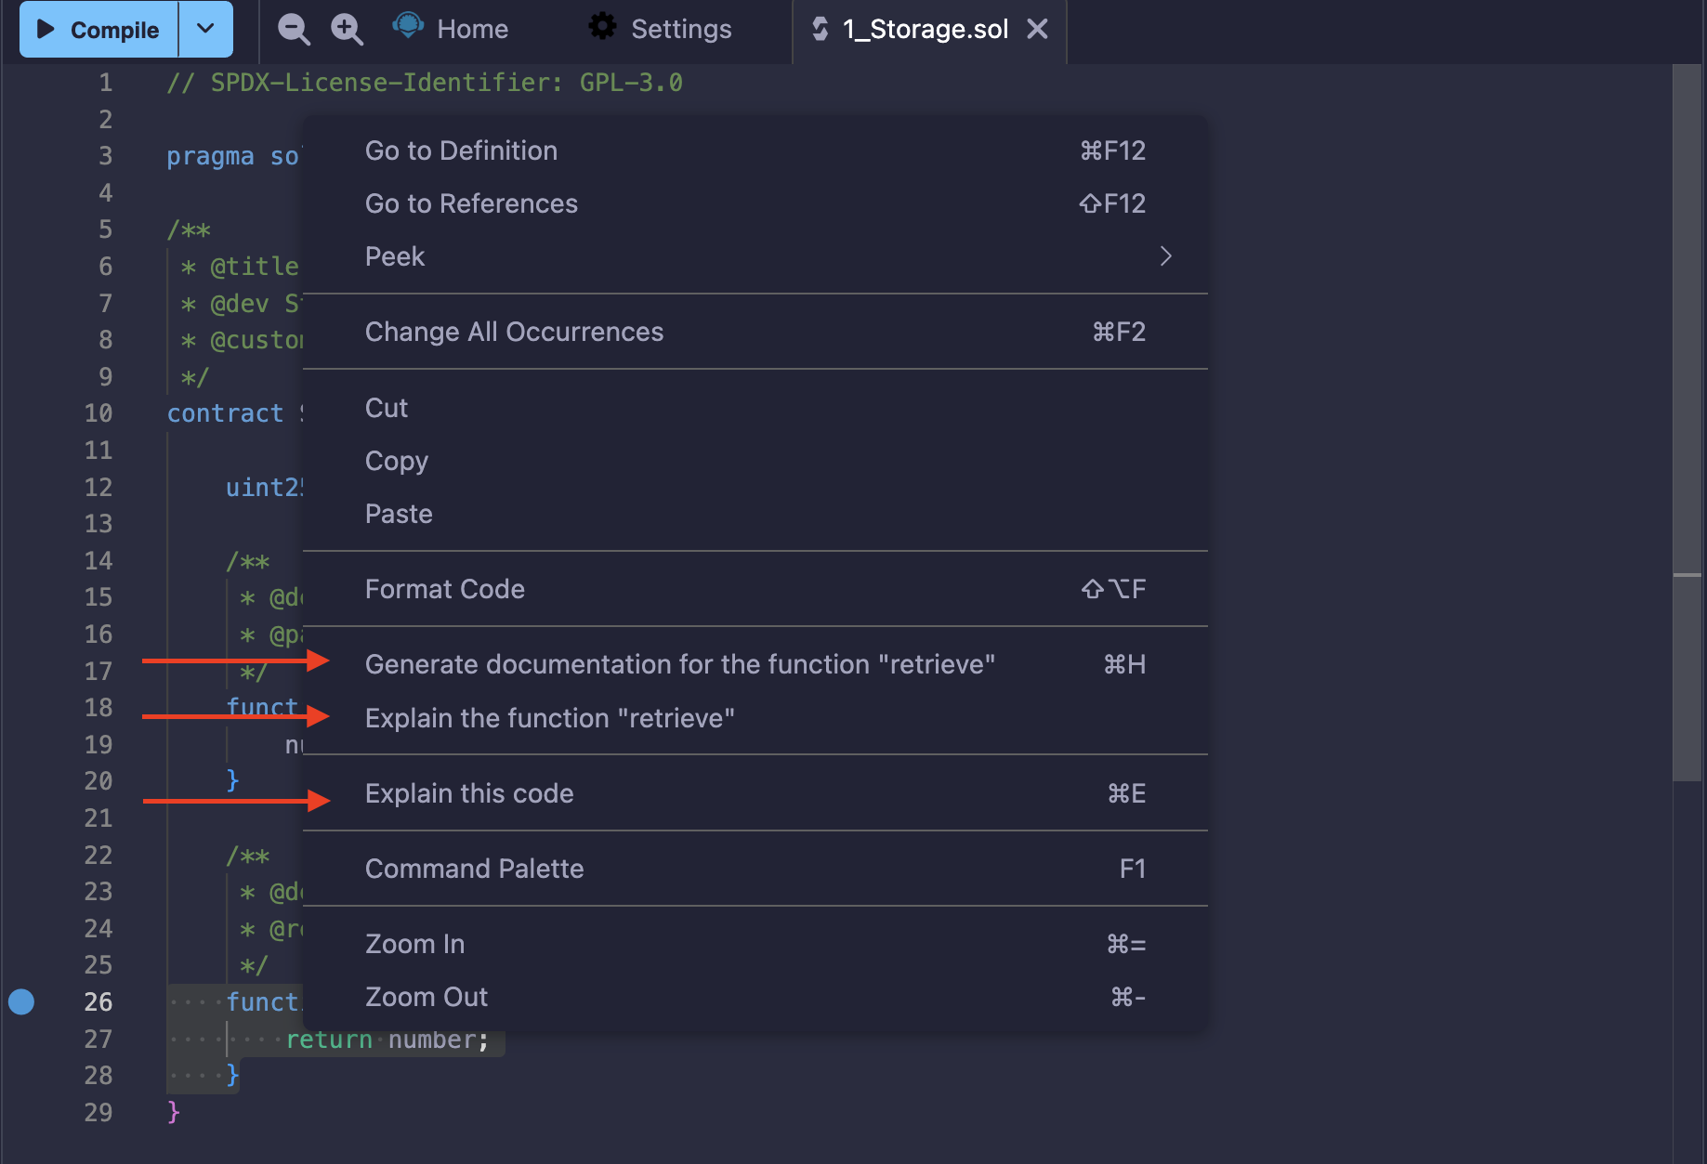Click the closing brace on line 29
Viewport: 1707px width, 1164px height.
pyautogui.click(x=174, y=1112)
